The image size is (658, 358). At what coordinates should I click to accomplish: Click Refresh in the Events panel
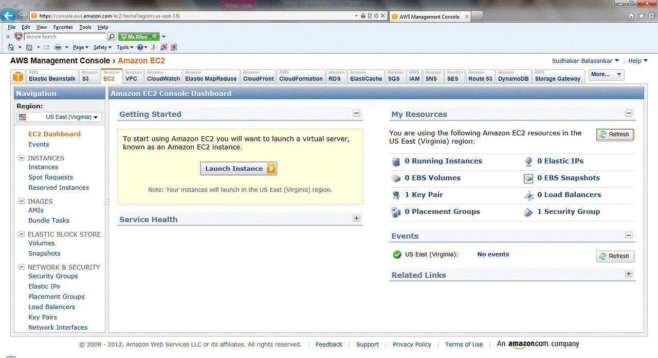coord(615,256)
